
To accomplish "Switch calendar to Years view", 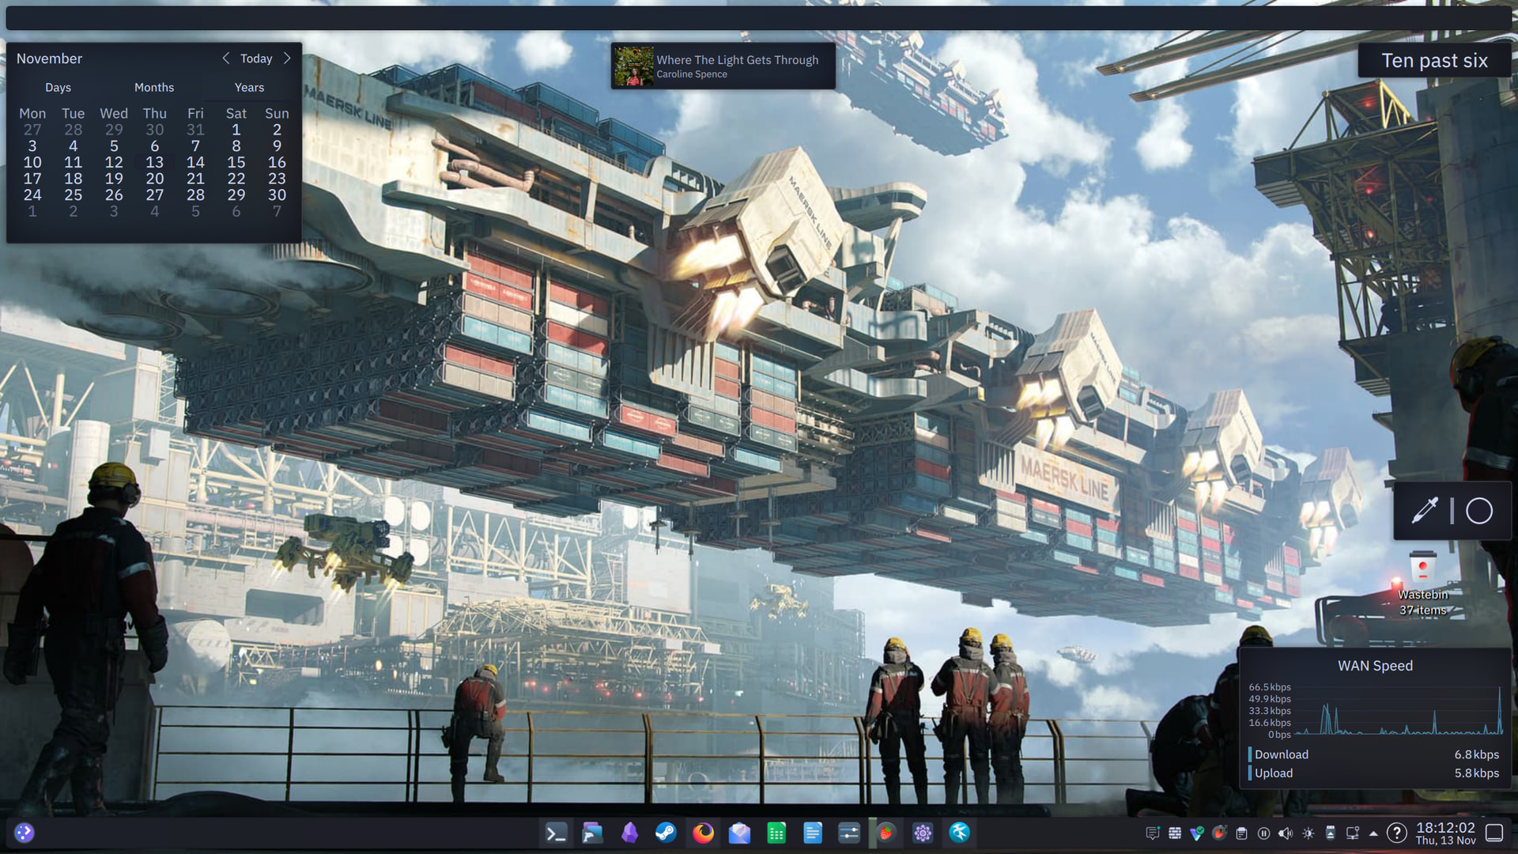I will pyautogui.click(x=249, y=88).
